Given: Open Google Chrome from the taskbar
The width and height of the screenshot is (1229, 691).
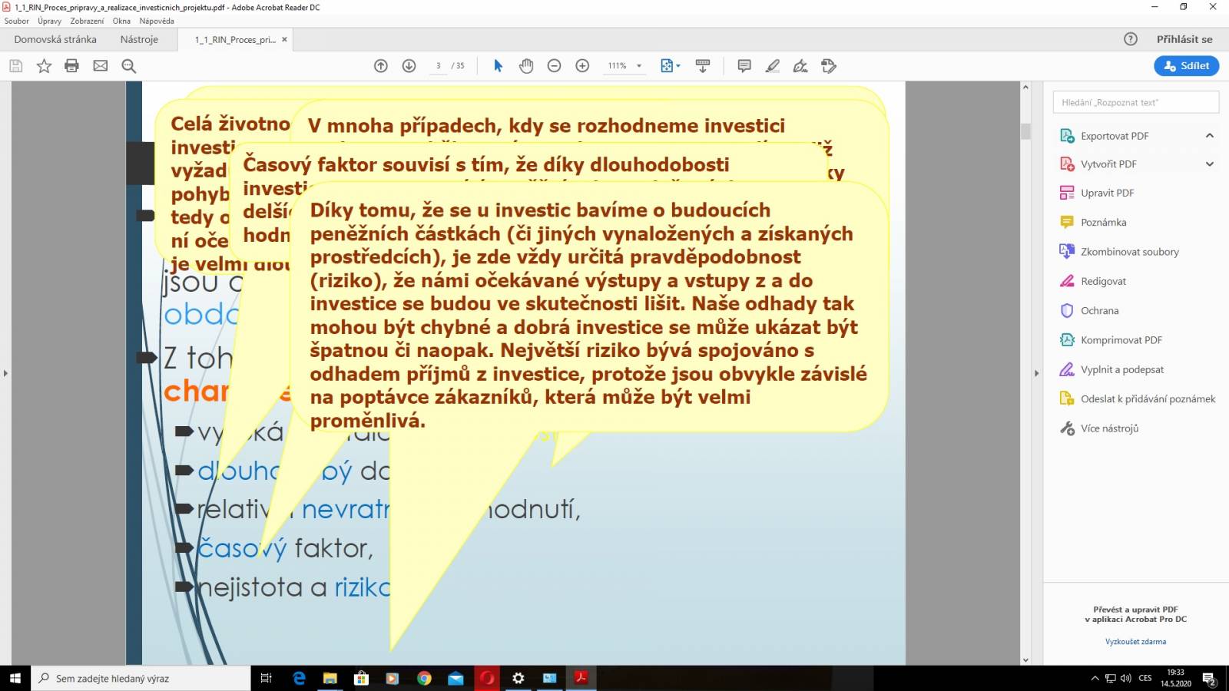Looking at the screenshot, I should 424,678.
